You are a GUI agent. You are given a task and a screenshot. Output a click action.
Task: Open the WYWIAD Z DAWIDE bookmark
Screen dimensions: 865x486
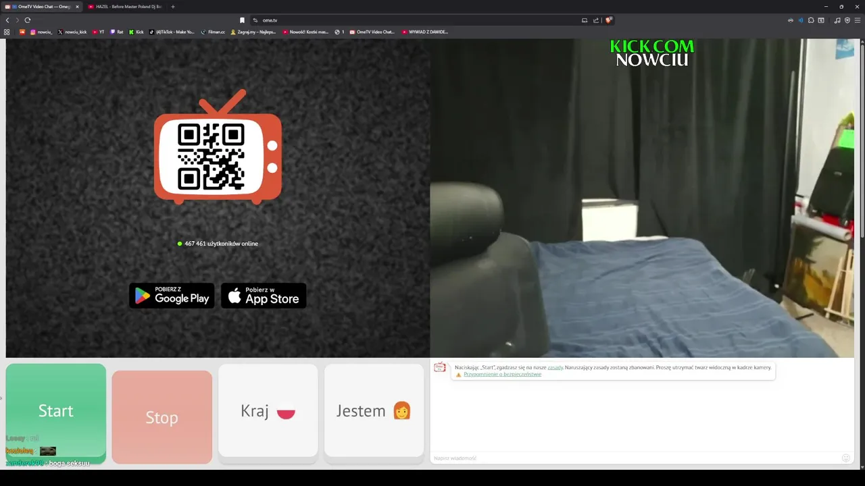click(425, 32)
